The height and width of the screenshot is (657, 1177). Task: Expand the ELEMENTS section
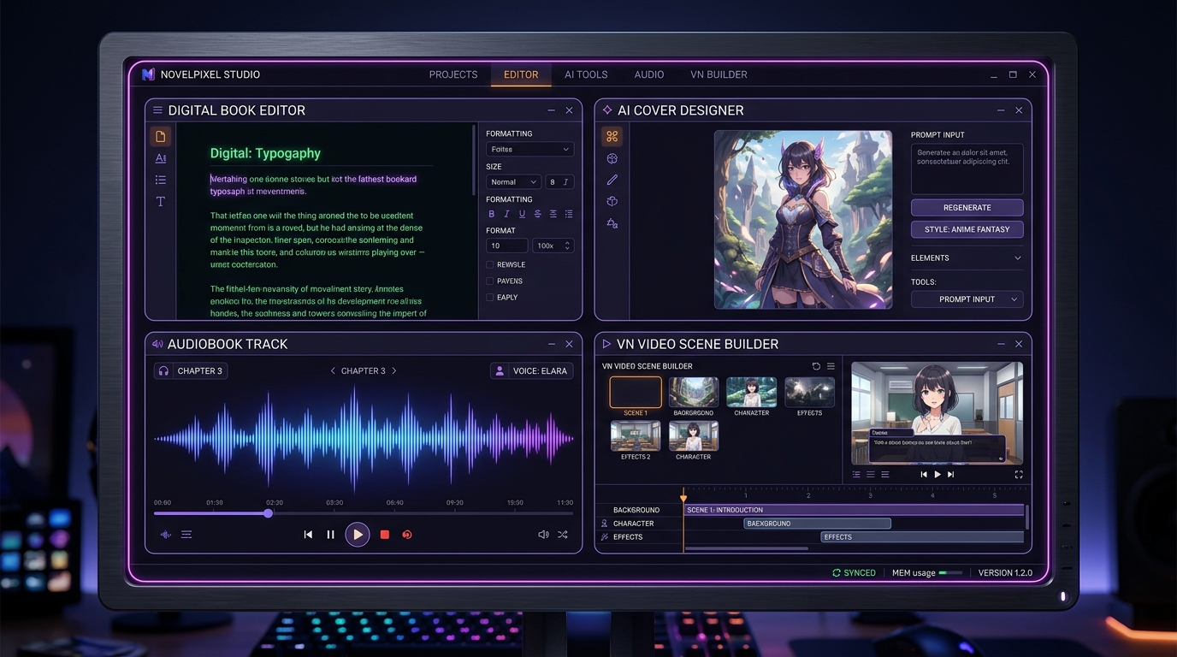967,257
